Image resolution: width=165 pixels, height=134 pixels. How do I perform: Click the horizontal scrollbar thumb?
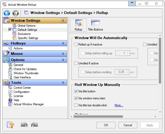pos(98,116)
